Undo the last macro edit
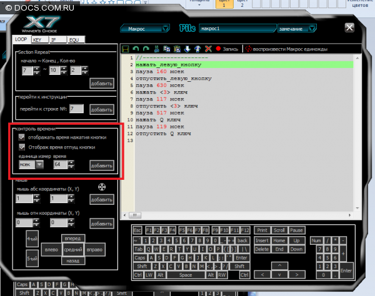Image resolution: width=375 pixels, height=296 pixels. [x=136, y=49]
